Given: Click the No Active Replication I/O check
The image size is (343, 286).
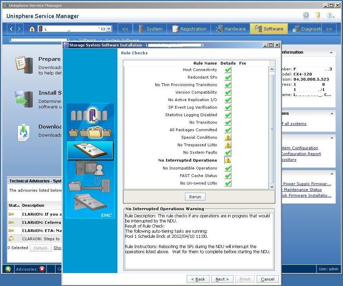Looking at the screenshot, I should click(x=228, y=100).
